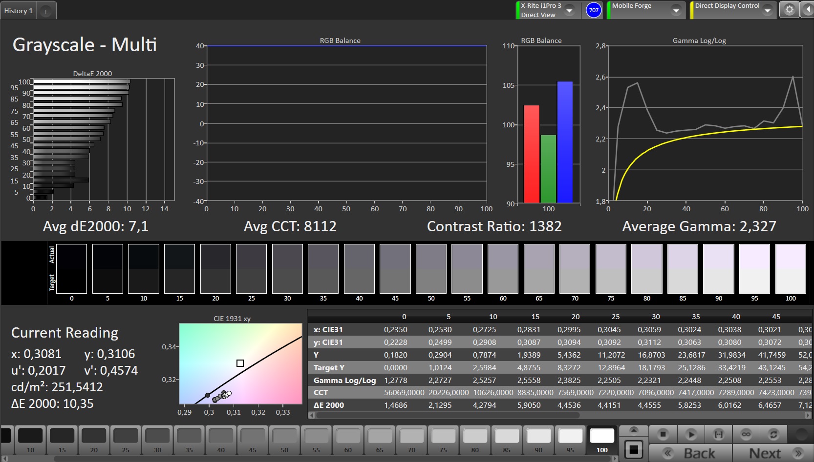Screen dimensions: 814x462
Task: Click the 60 swatch in the Actual/Target row
Action: pyautogui.click(x=503, y=269)
